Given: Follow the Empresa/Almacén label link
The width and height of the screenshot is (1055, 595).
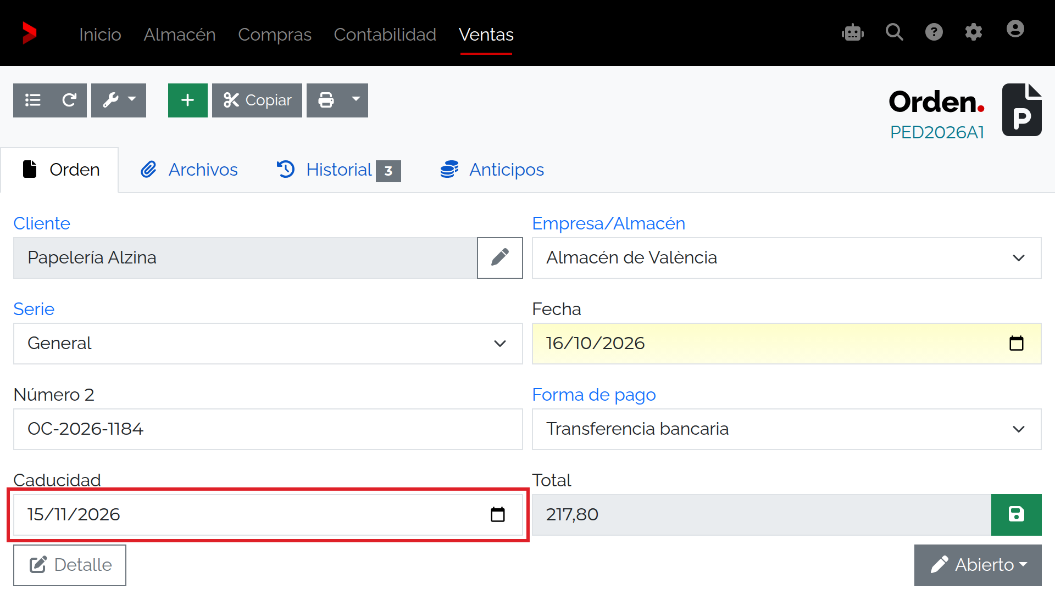Looking at the screenshot, I should click(x=609, y=223).
